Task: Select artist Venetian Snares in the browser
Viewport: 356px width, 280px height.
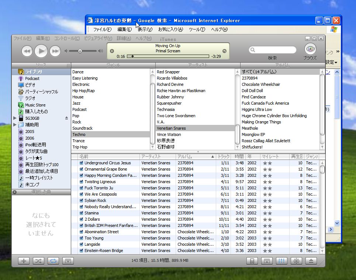Action: (x=195, y=128)
